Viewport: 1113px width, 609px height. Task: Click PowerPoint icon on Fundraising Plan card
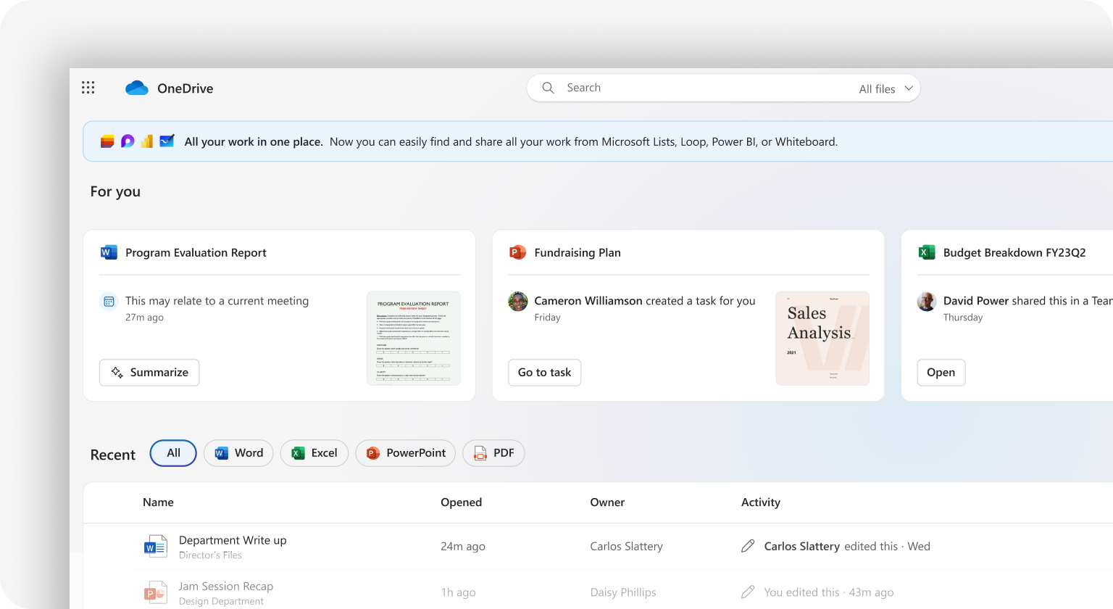point(517,252)
